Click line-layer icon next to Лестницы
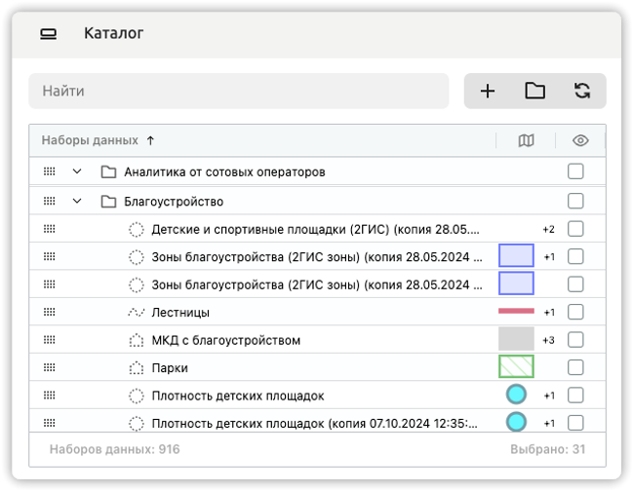Image resolution: width=633 pixels, height=491 pixels. click(137, 312)
